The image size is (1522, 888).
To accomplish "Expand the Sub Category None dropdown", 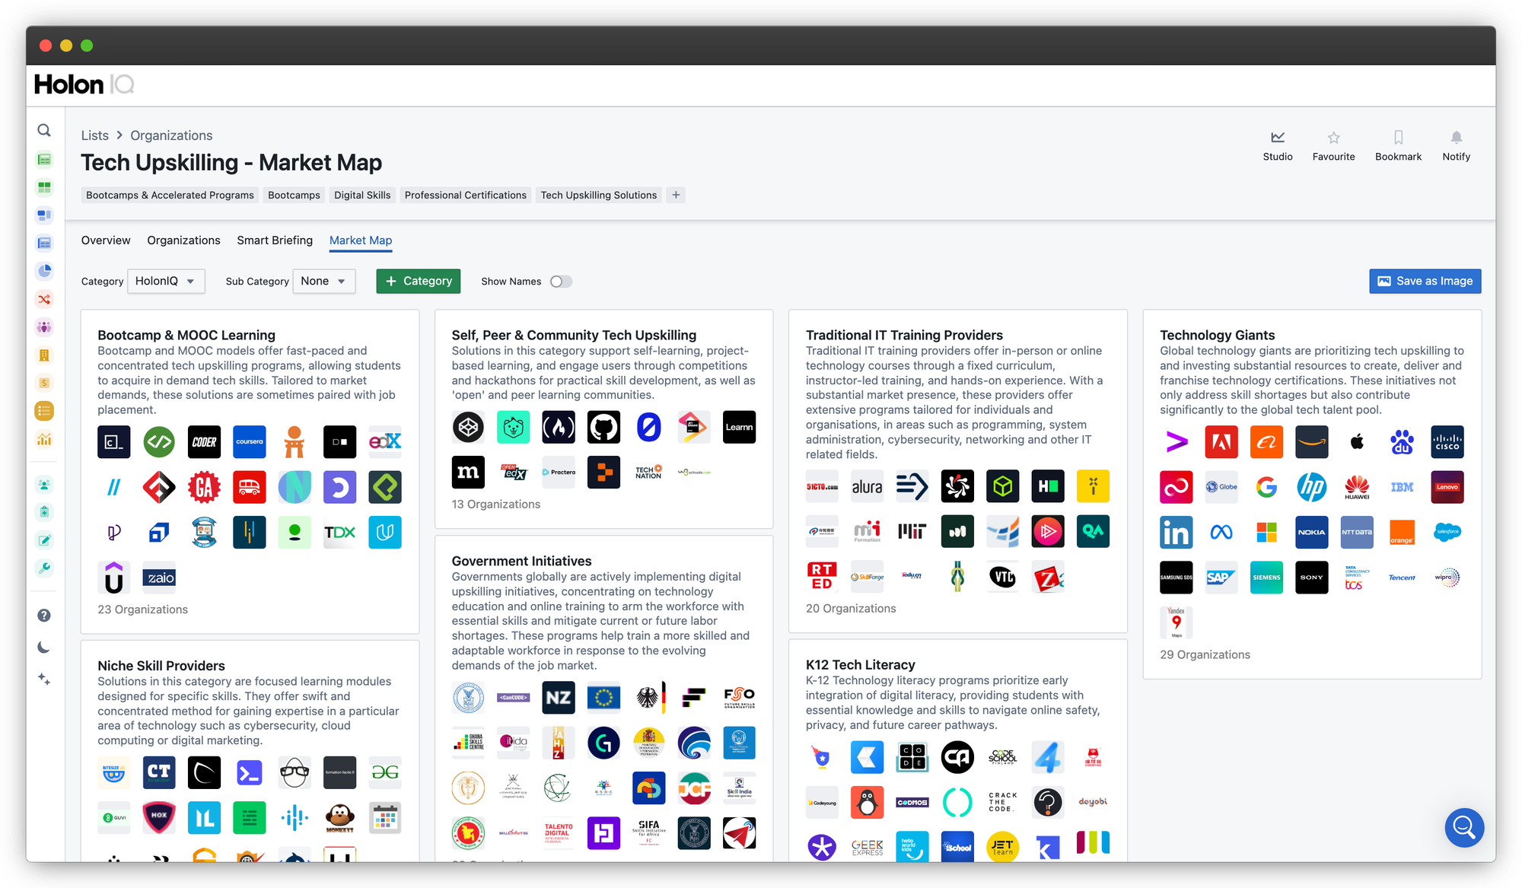I will coord(323,282).
